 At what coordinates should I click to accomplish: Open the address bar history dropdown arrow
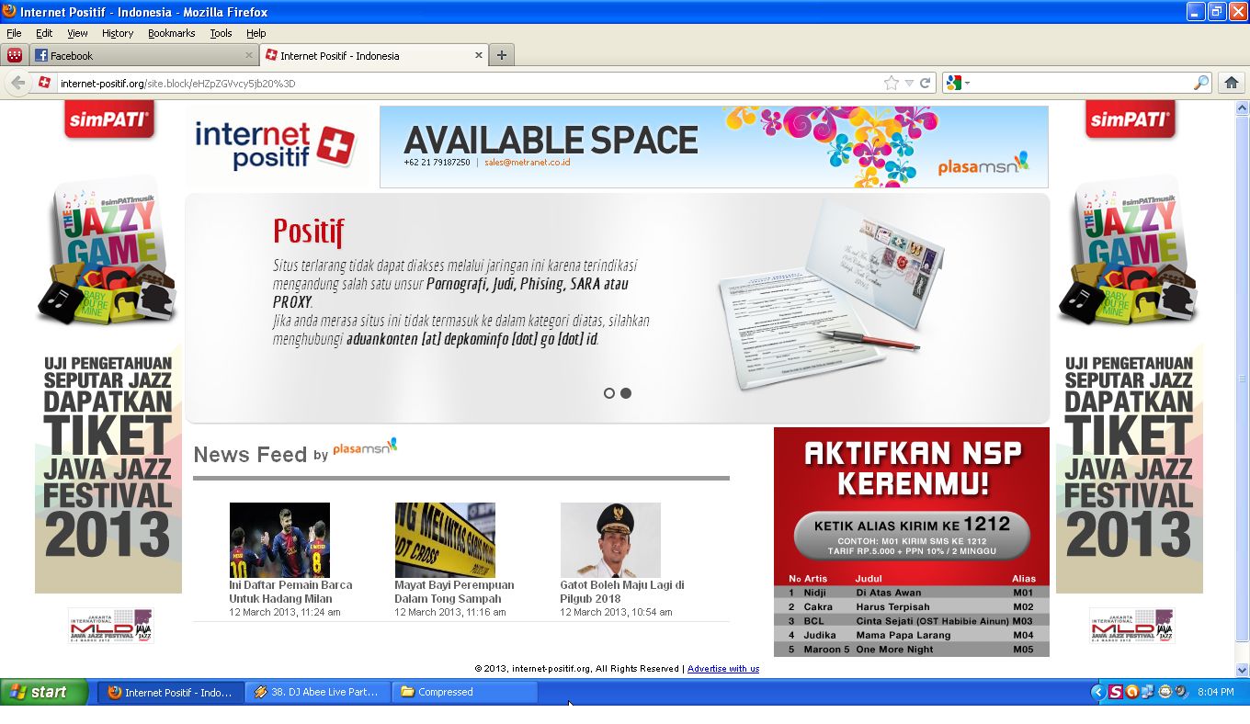909,83
